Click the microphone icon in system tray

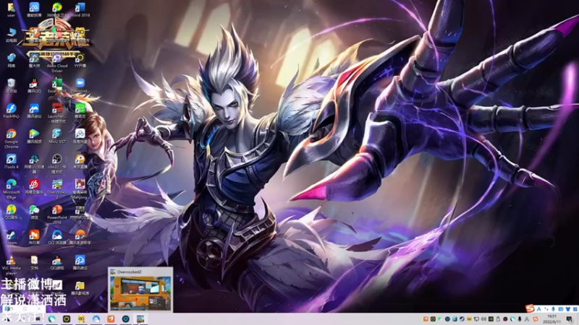pyautogui.click(x=520, y=319)
